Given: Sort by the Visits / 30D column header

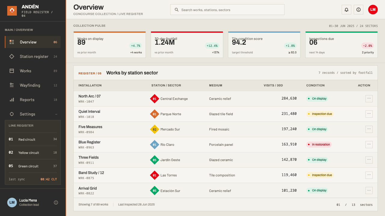Looking at the screenshot, I should pyautogui.click(x=273, y=85).
